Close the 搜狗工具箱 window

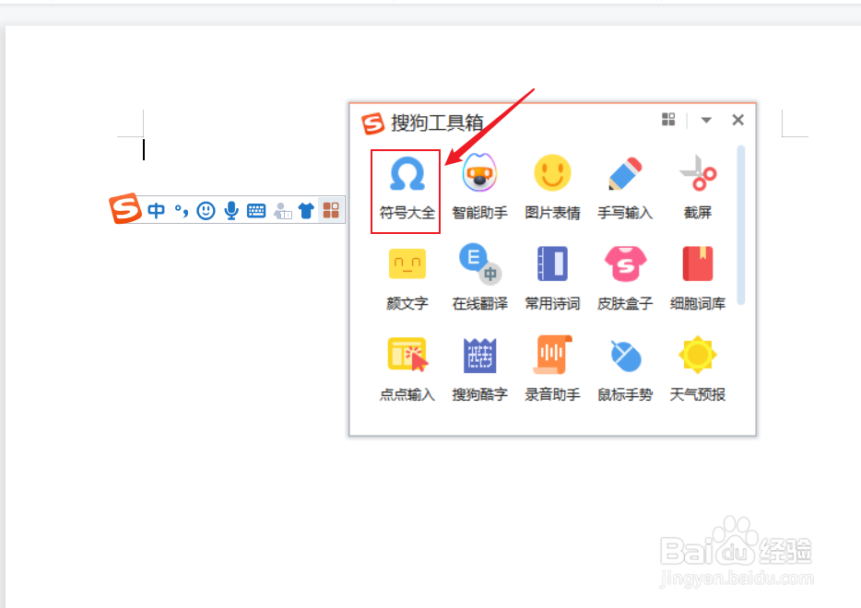[x=738, y=120]
